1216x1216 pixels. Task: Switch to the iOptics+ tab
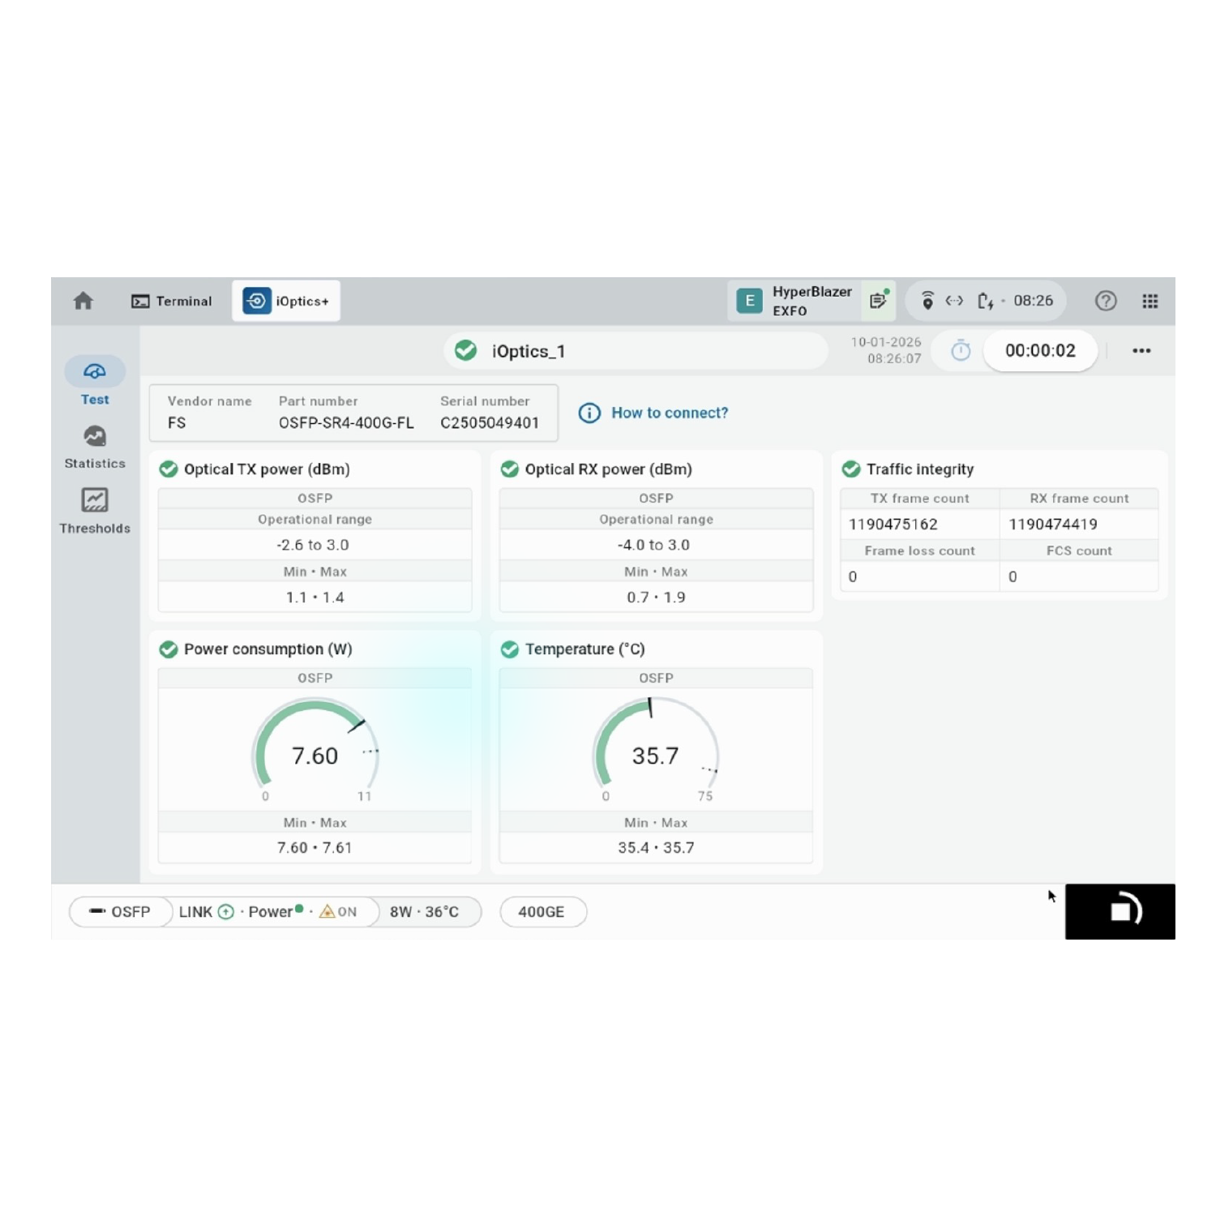coord(286,301)
